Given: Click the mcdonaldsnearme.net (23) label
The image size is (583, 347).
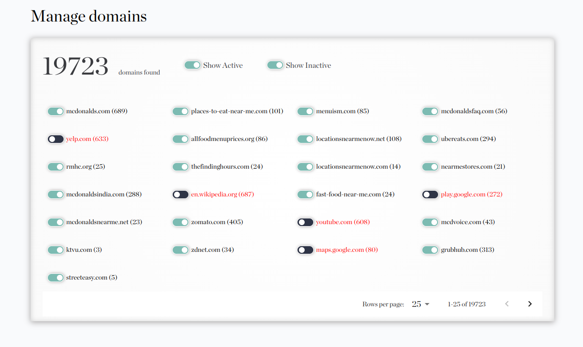Looking at the screenshot, I should 104,222.
